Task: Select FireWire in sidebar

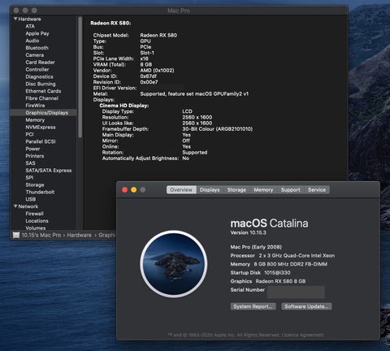Action: (35, 106)
